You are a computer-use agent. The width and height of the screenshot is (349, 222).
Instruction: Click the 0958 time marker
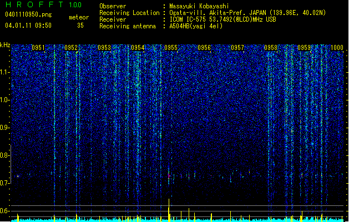tap(271, 47)
